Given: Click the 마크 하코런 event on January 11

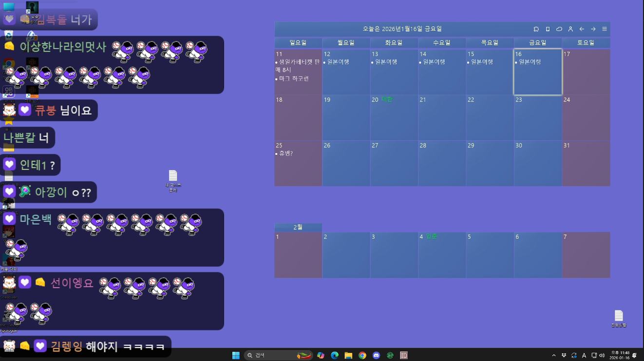Looking at the screenshot, I should (294, 79).
